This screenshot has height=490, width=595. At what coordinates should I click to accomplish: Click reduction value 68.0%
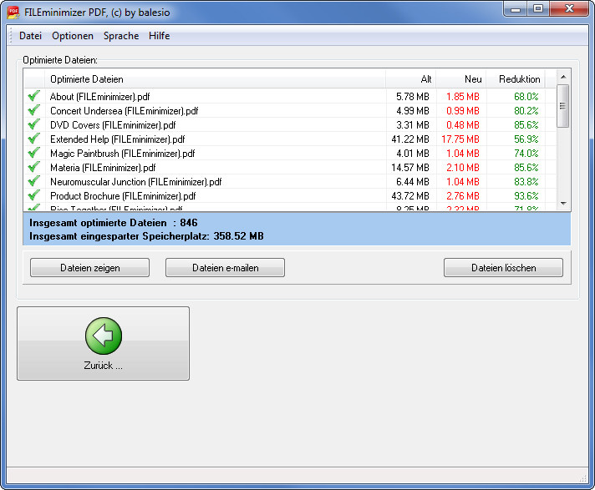[x=526, y=97]
